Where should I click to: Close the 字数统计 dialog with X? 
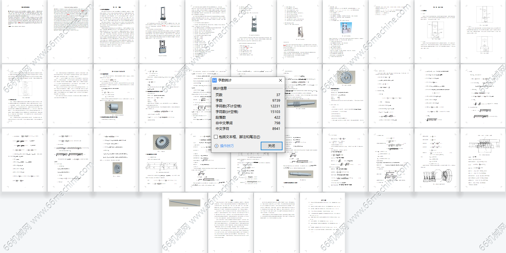280,80
